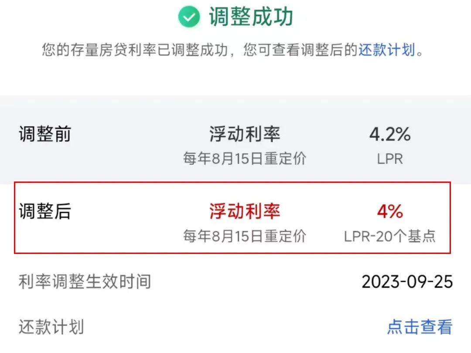This screenshot has height=353, width=471.
Task: Open the 还款计划 link in the description
Action: 386,50
